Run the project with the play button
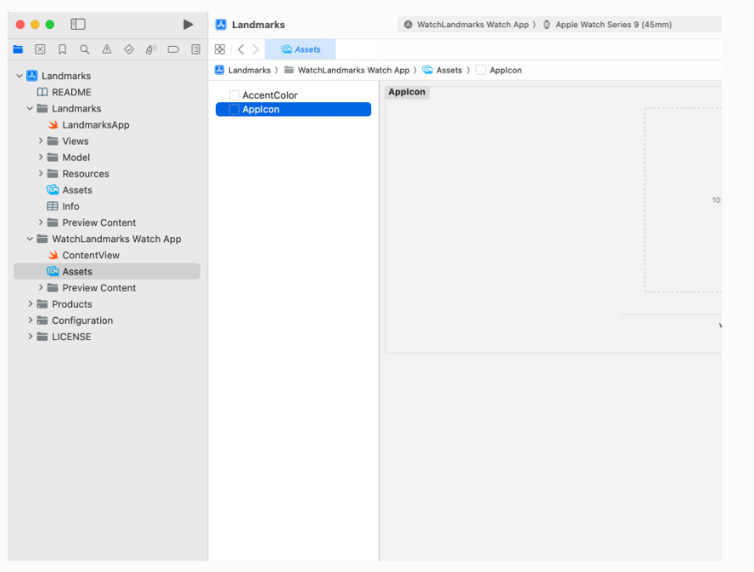Image resolution: width=754 pixels, height=572 pixels. (x=188, y=25)
